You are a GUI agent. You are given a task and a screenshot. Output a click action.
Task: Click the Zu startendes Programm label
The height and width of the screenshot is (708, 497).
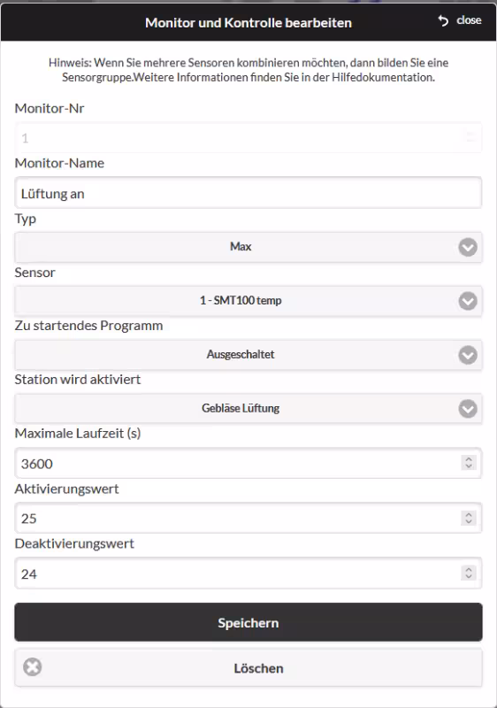[x=88, y=326]
